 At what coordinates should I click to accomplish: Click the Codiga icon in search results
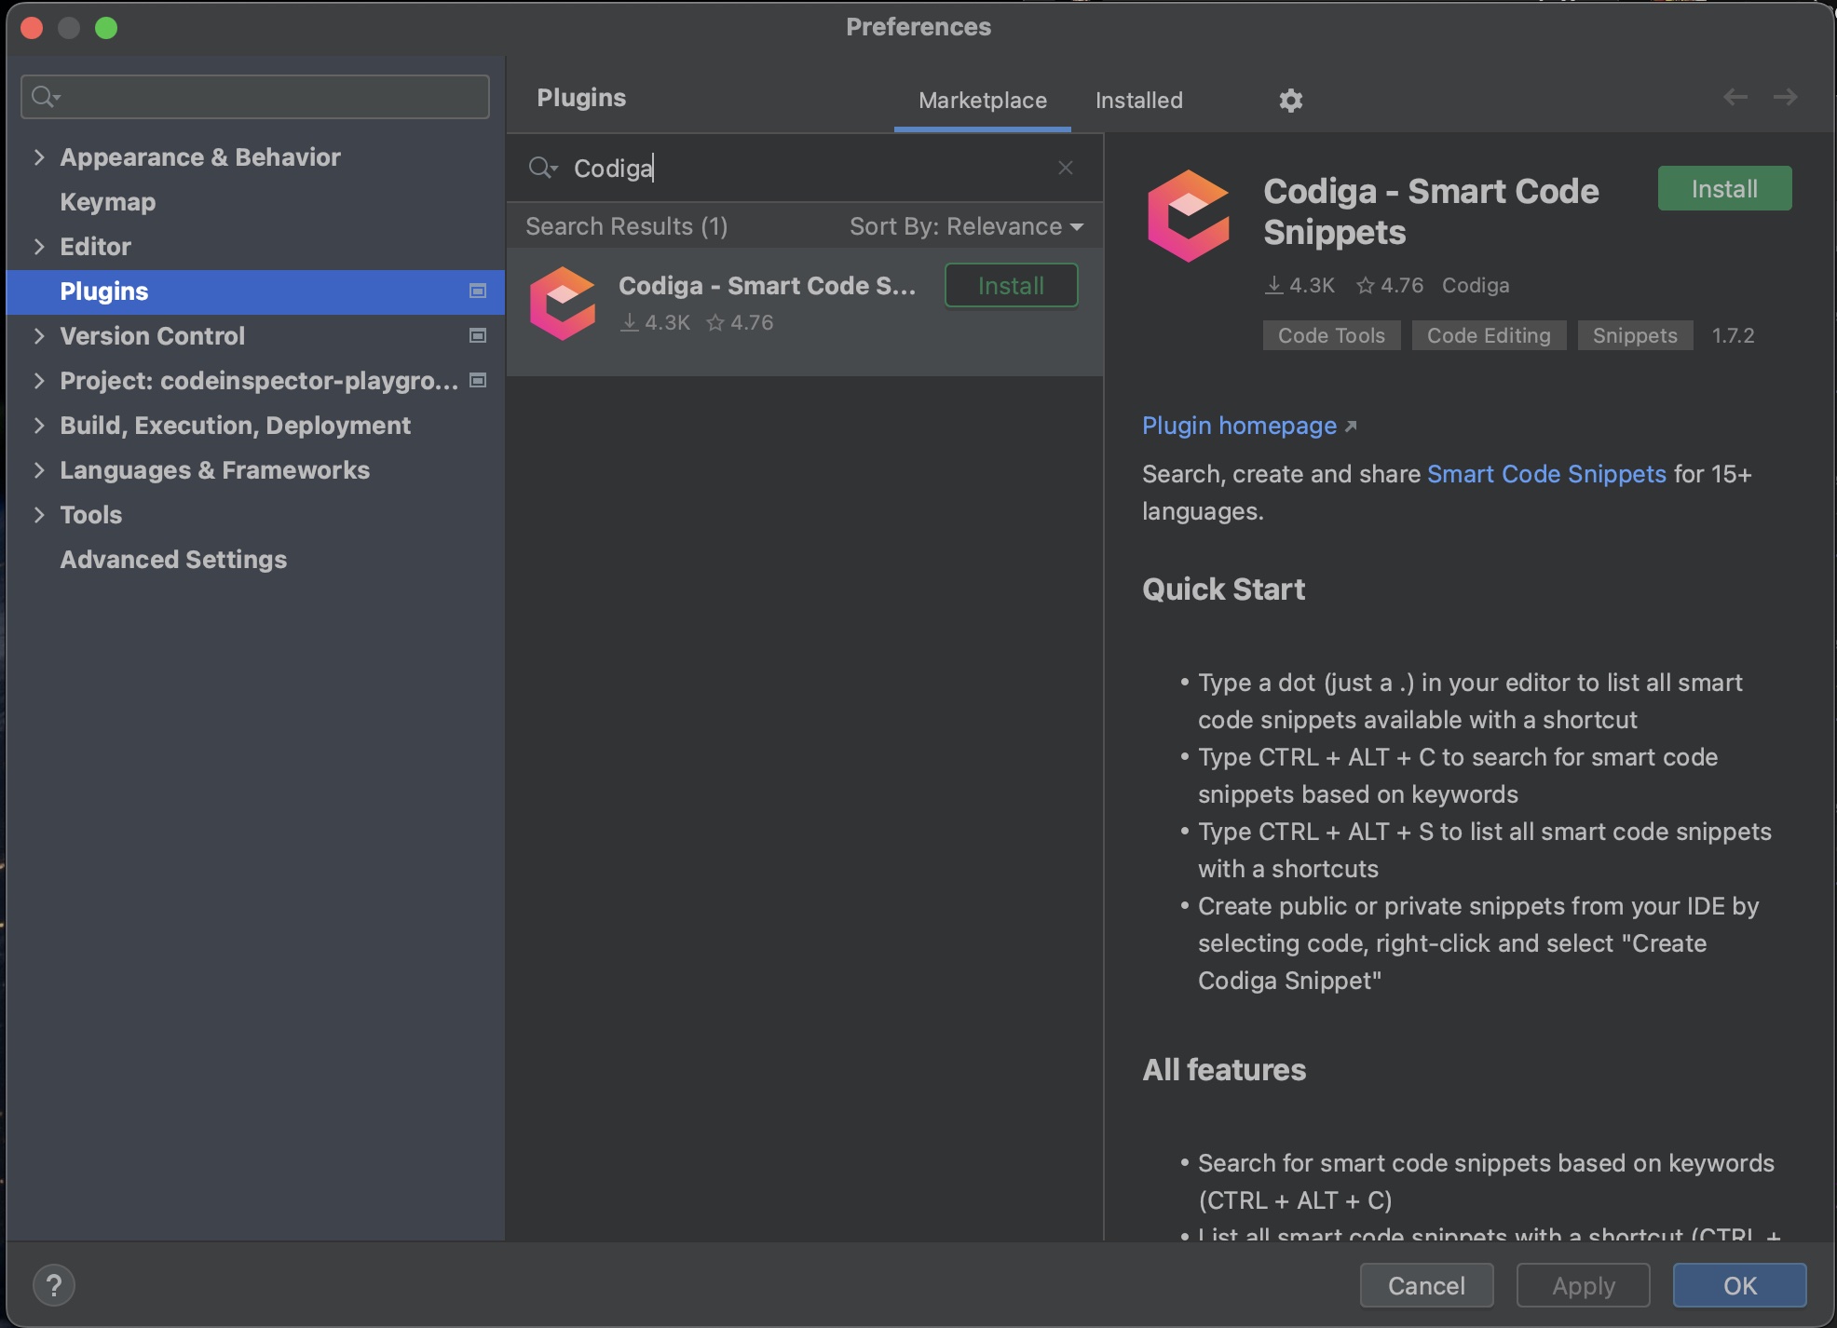(x=564, y=304)
